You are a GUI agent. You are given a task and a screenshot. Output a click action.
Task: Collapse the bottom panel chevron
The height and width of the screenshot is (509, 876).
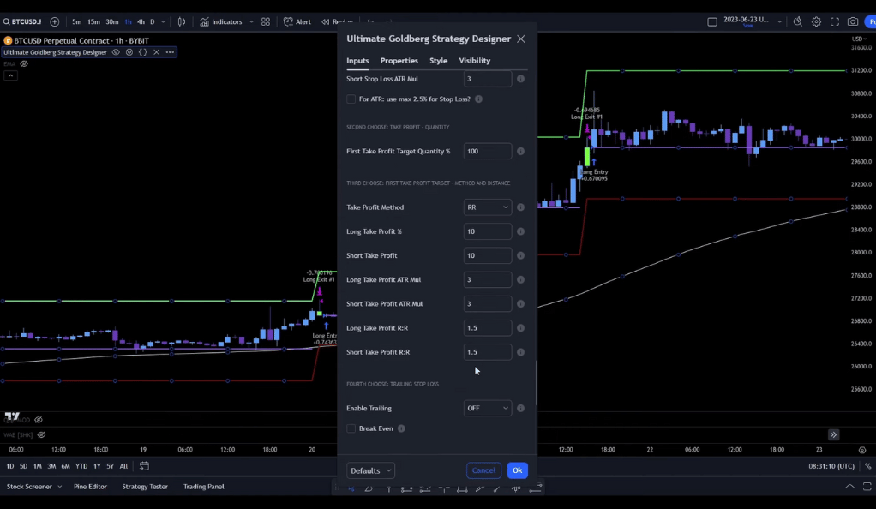pos(849,487)
